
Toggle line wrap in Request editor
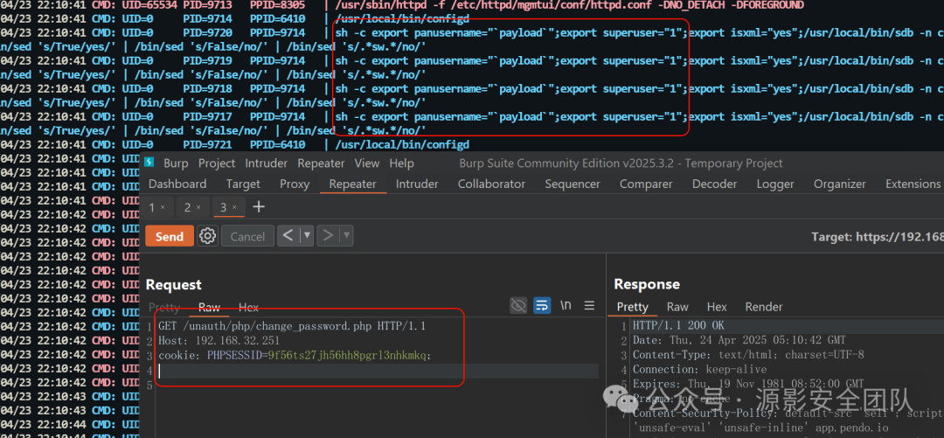(542, 305)
